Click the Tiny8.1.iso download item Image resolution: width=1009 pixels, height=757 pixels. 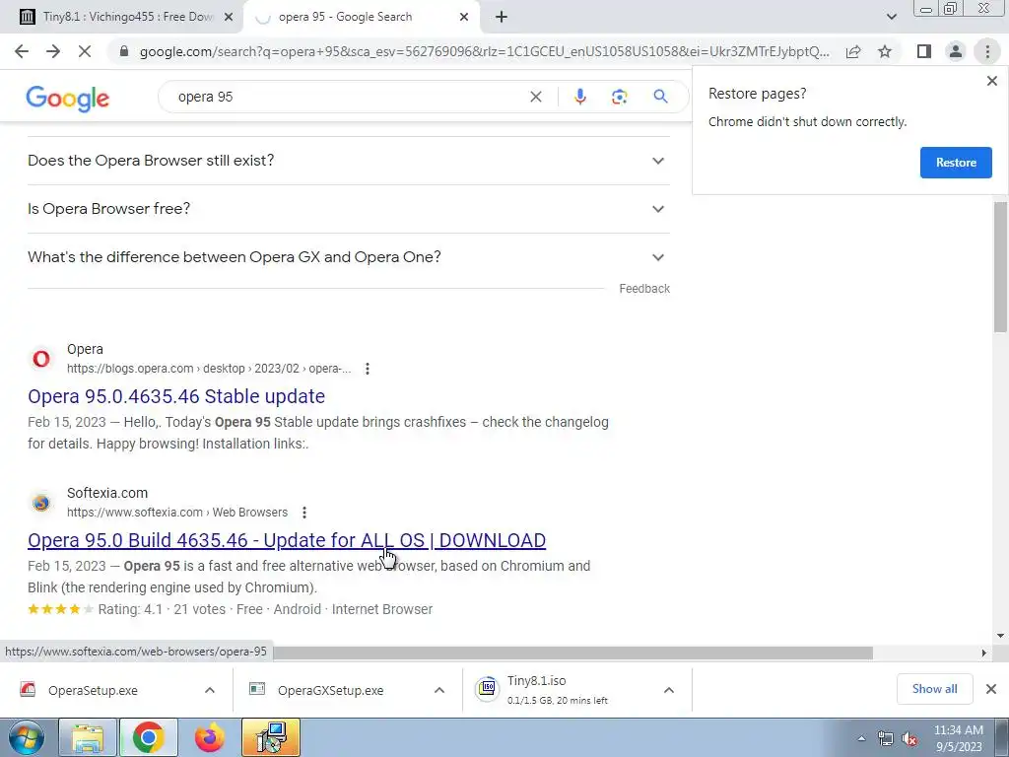[557, 690]
